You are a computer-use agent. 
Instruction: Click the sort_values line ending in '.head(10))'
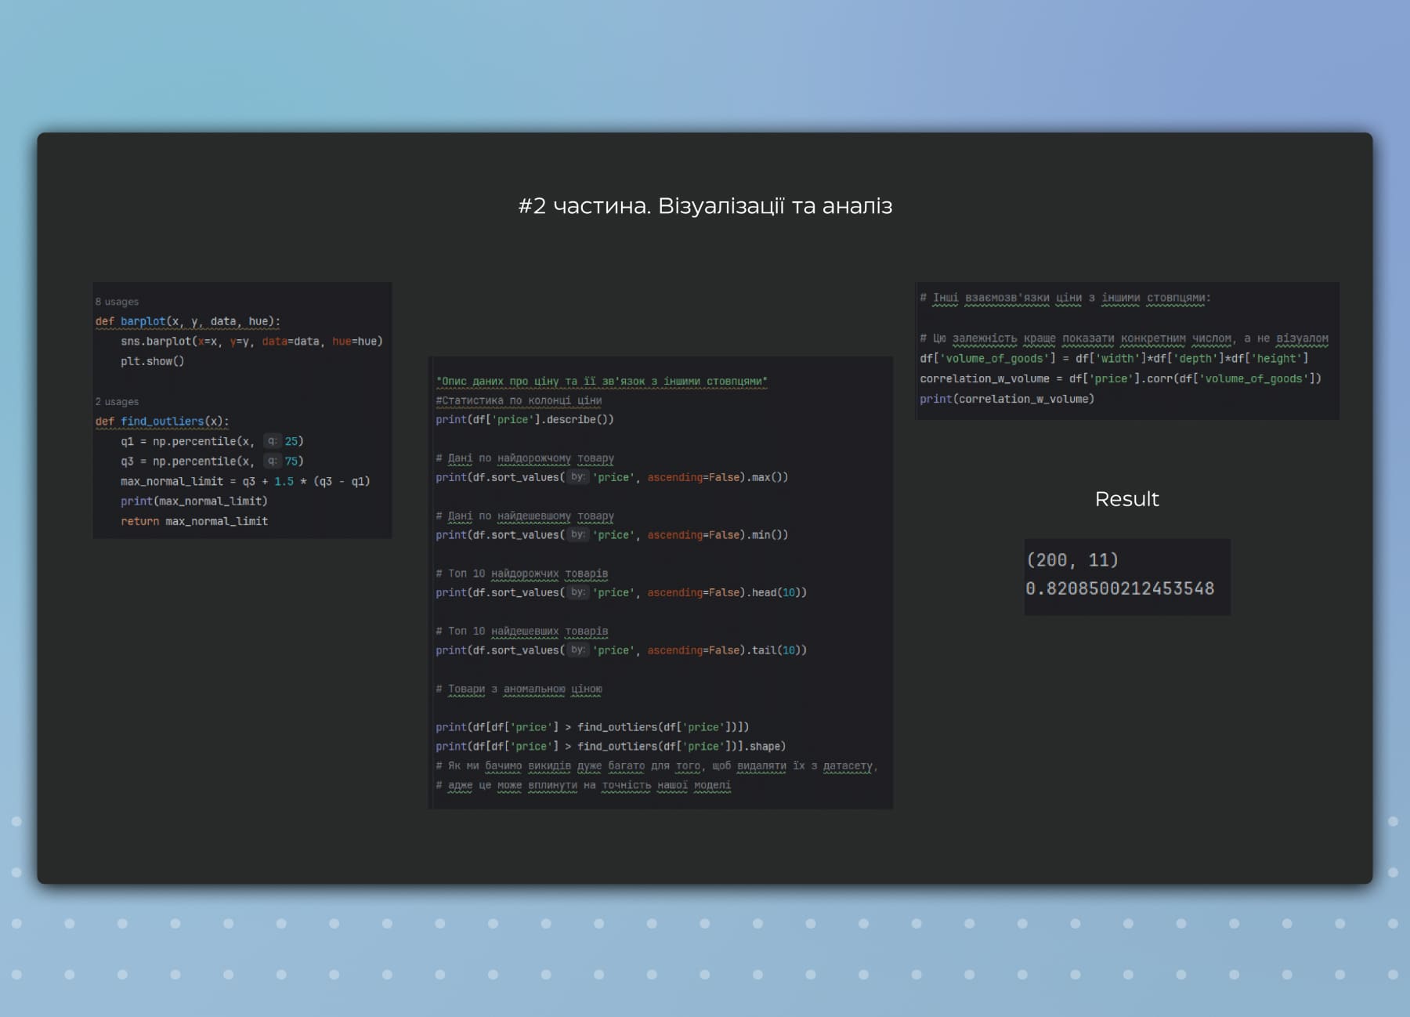pyautogui.click(x=621, y=592)
